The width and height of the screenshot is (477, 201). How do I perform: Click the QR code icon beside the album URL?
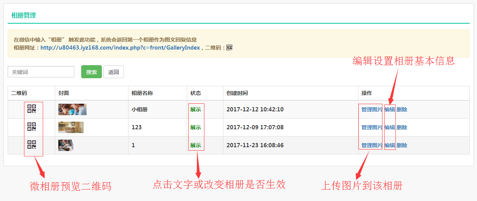[229, 48]
